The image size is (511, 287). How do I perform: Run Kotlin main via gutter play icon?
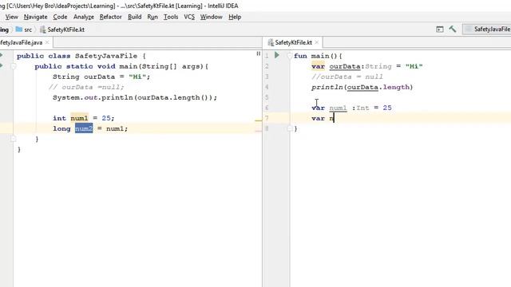tap(277, 55)
